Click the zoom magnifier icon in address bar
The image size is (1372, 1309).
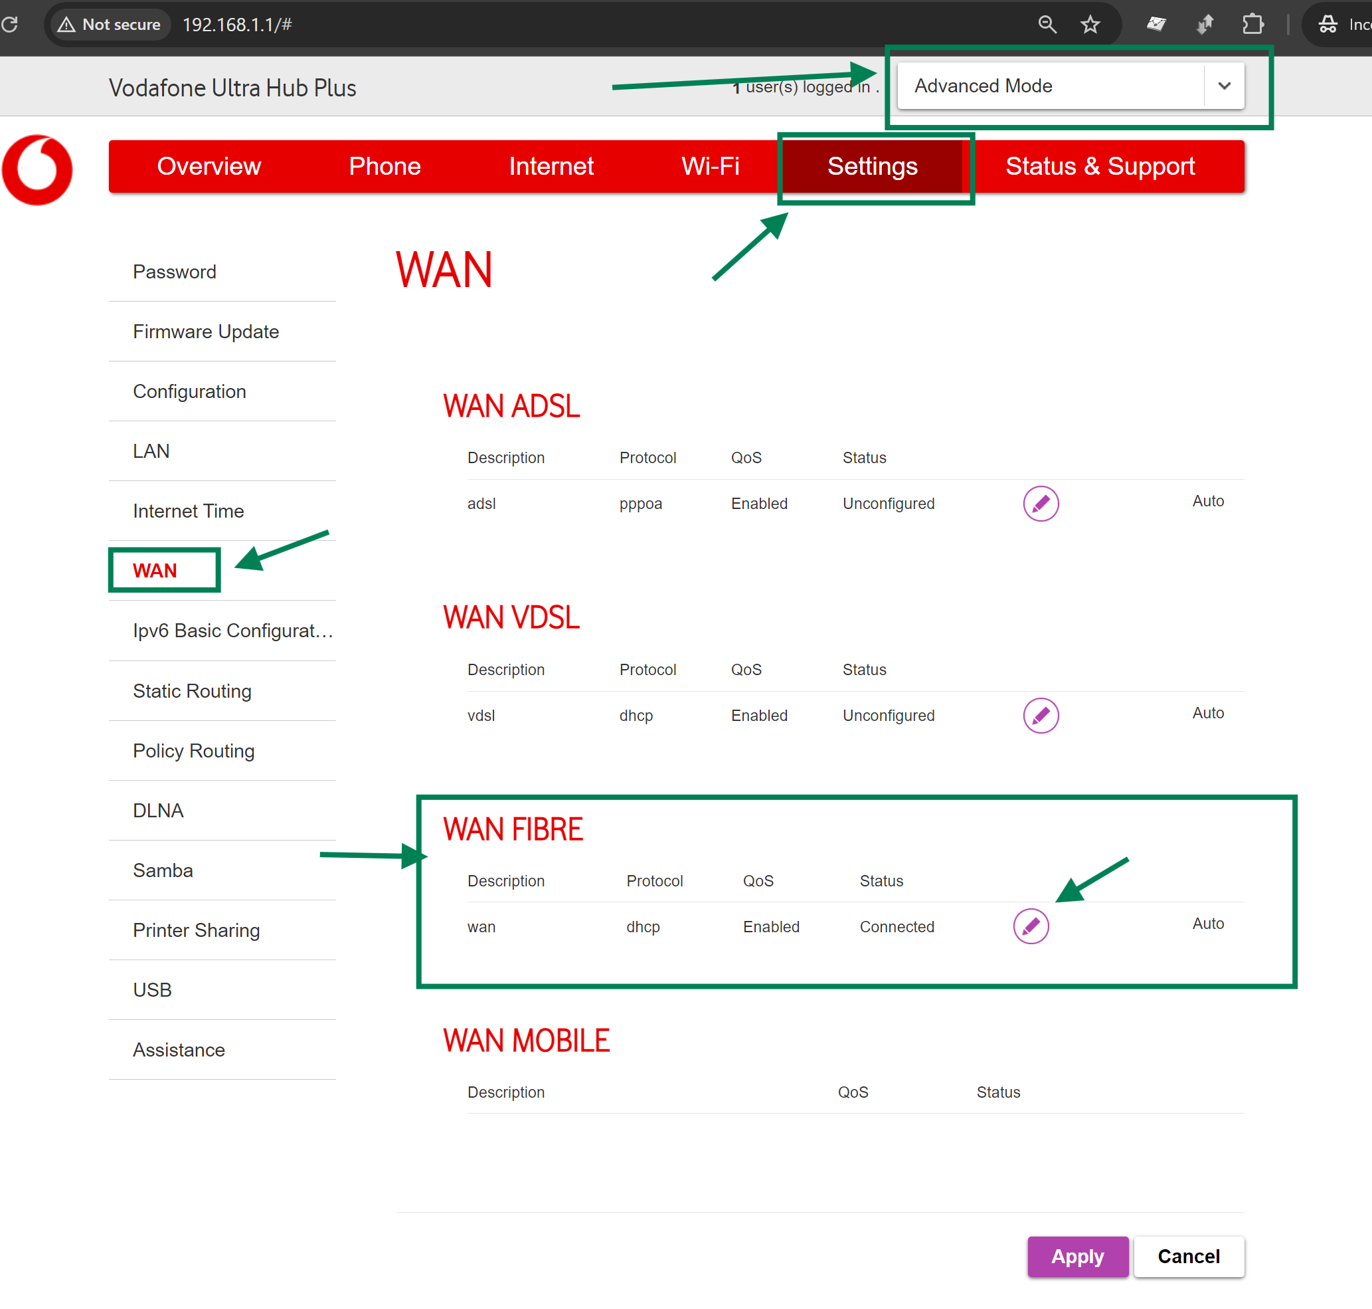1047,25
